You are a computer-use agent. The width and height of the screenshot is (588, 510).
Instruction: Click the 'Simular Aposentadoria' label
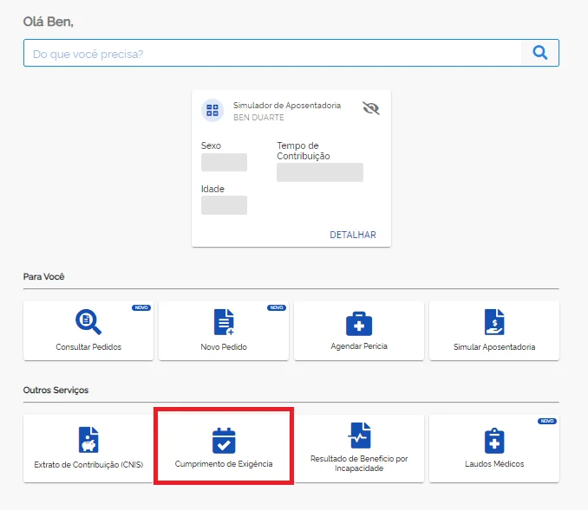pyautogui.click(x=494, y=347)
